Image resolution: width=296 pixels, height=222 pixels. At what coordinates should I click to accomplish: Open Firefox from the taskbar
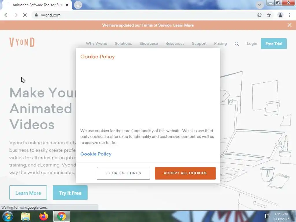[x=44, y=216]
